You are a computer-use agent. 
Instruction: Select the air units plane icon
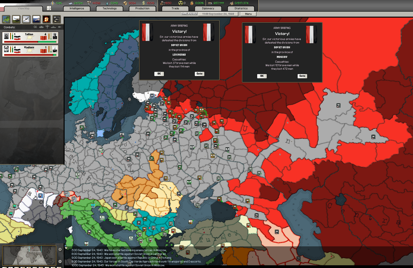26,19
